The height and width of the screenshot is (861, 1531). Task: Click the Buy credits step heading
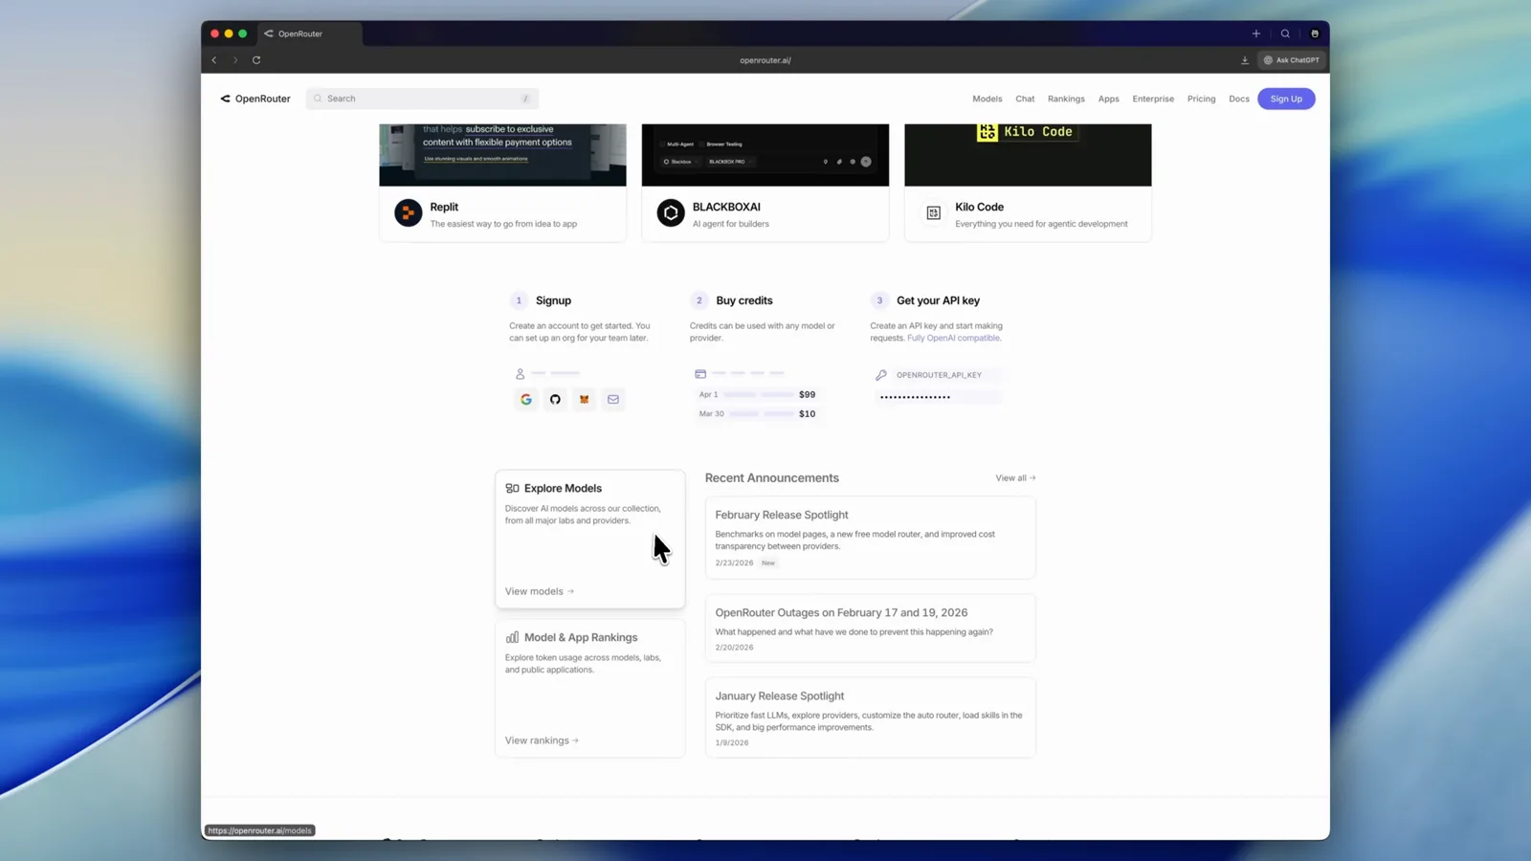pos(744,300)
